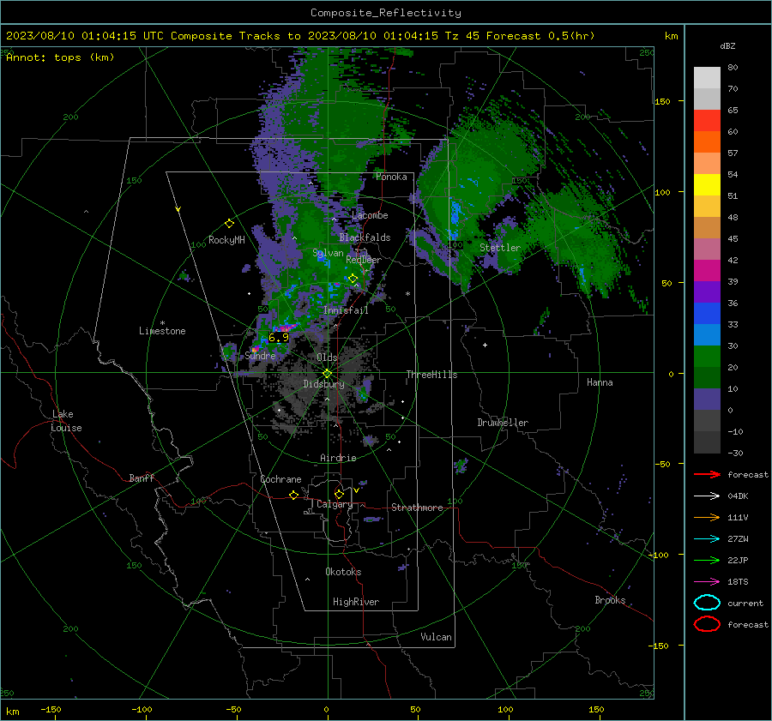Viewport: 772px width, 721px height.
Task: Click the yellow diamond marker near RockyMH
Action: 229,224
